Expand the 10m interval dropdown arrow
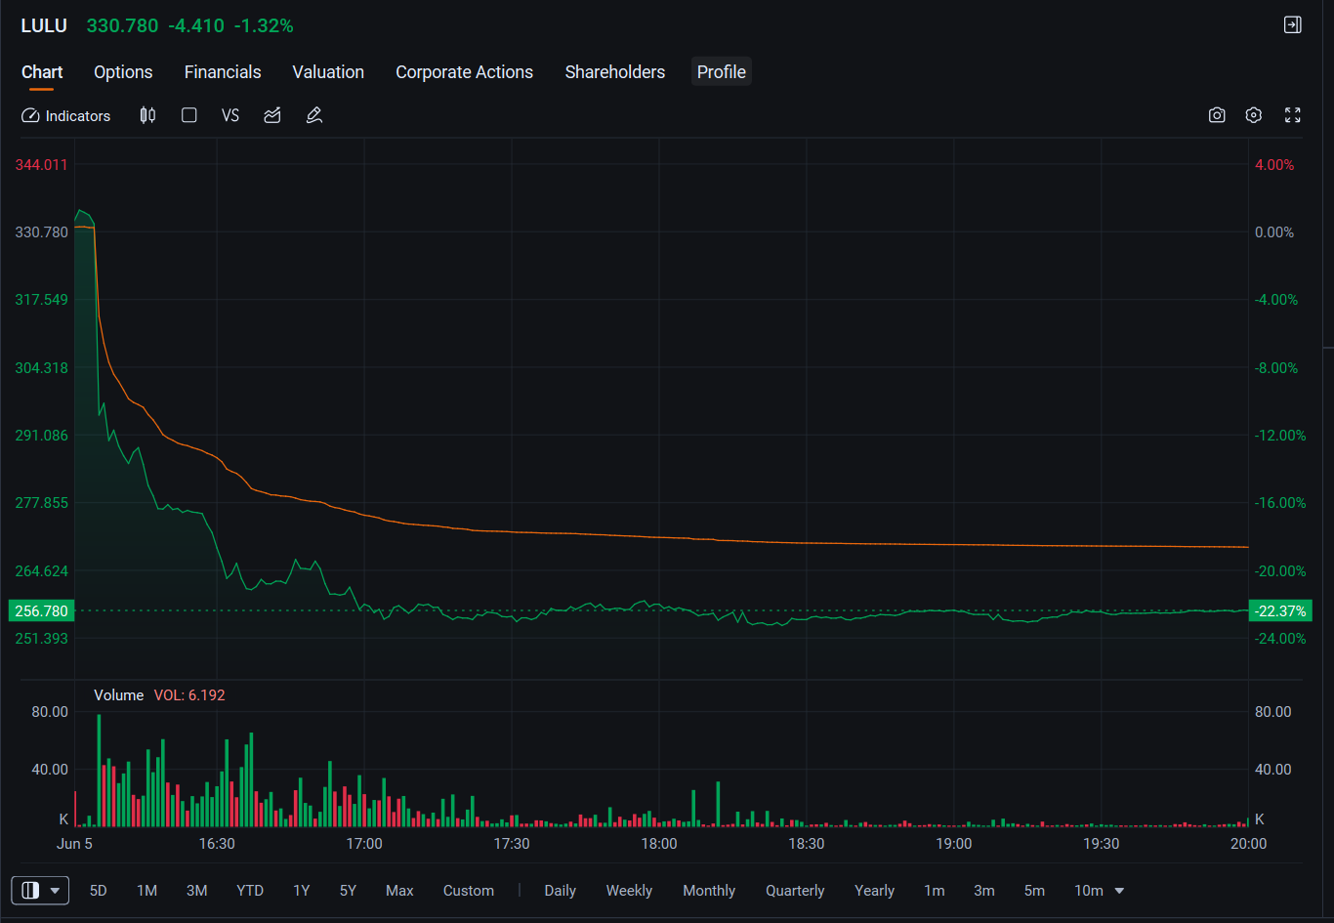 (1119, 891)
